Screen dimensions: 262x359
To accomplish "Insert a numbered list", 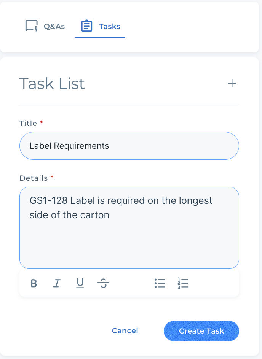I will (x=183, y=283).
